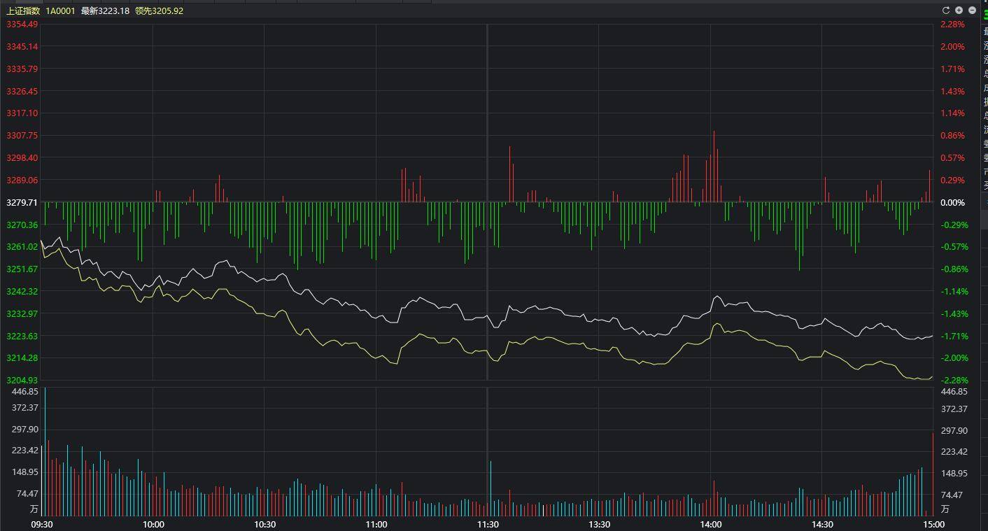This screenshot has width=988, height=531.
Task: Click the 0.00% baseline percentage label
Action: pyautogui.click(x=952, y=203)
